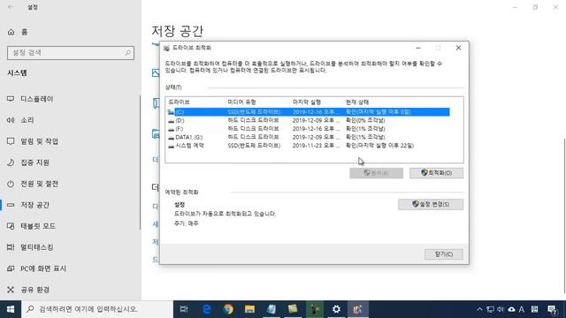The image size is (566, 318).
Task: Select the 시스템 예약 drive row
Action: pyautogui.click(x=309, y=146)
